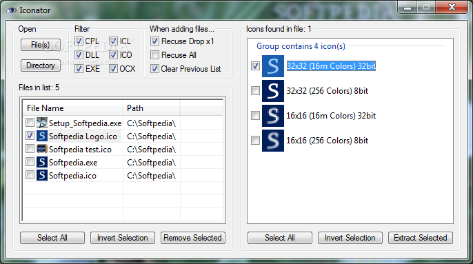Click the Remove Selected button
This screenshot has height=264, width=473.
pyautogui.click(x=193, y=238)
